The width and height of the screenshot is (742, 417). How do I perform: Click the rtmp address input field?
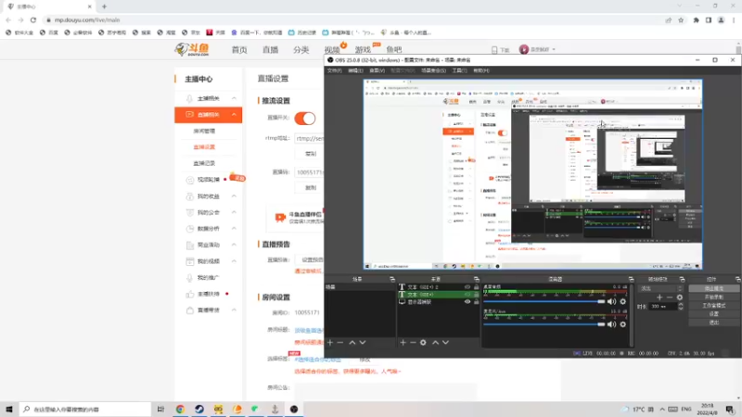[309, 138]
